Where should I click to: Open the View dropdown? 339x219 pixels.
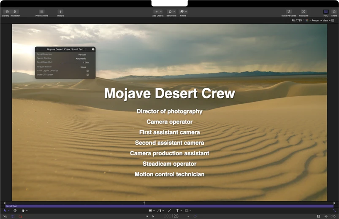point(326,21)
